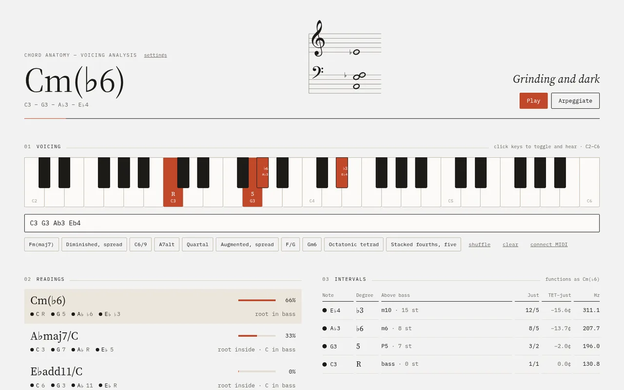Clear the selected notes

click(510, 244)
